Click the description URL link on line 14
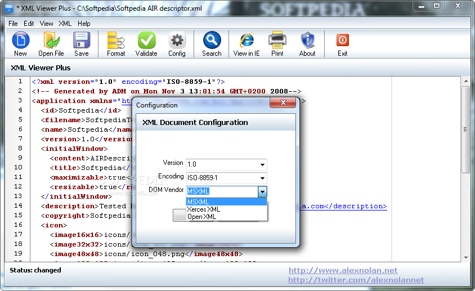Image resolution: width=475 pixels, height=291 pixels. (x=344, y=207)
